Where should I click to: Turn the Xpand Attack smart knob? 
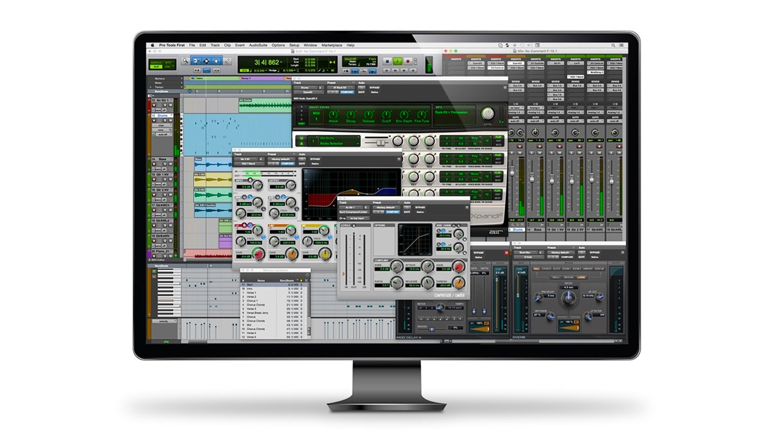pos(333,114)
